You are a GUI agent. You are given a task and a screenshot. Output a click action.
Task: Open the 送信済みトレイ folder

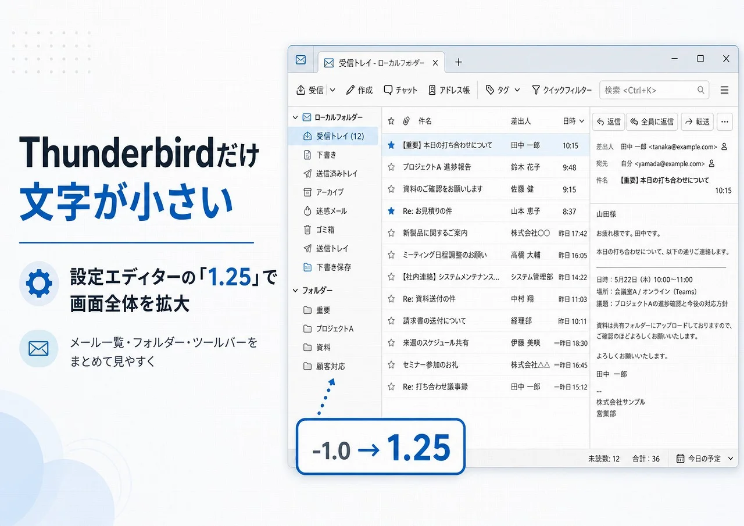coord(330,174)
